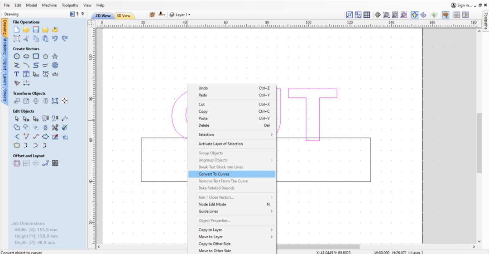Screen dimensions: 489x254
Task: Pin the Drawing panel with pushpin
Action: click(x=82, y=14)
